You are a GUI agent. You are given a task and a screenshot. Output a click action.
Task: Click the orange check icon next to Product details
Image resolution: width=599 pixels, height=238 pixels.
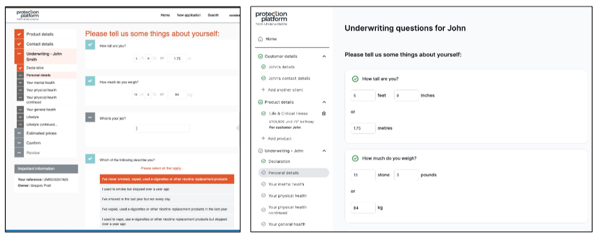point(19,34)
